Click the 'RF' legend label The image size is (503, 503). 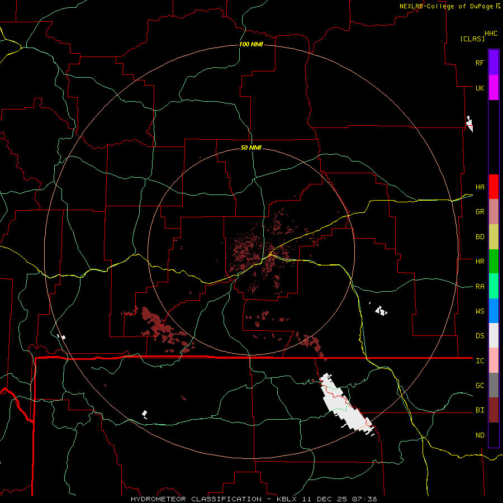pos(480,63)
